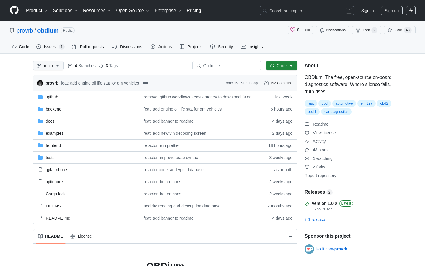Open the Resources dropdown
Screen dimensions: 425x266
click(97, 11)
